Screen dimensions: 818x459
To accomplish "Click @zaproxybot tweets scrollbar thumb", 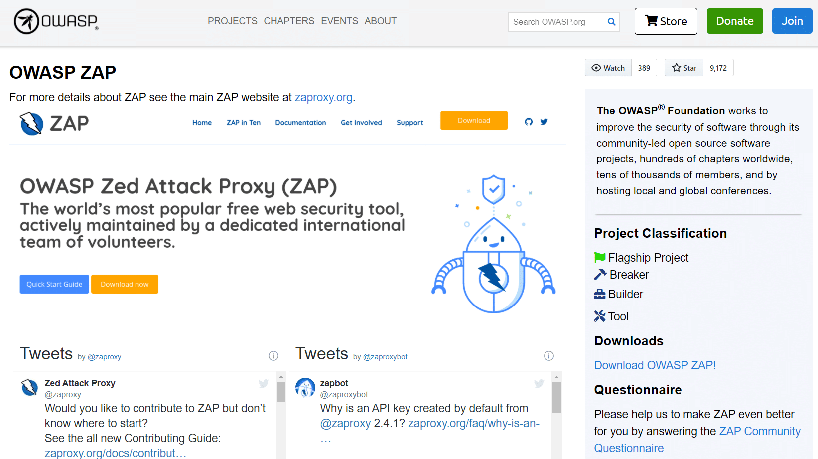I will click(556, 397).
